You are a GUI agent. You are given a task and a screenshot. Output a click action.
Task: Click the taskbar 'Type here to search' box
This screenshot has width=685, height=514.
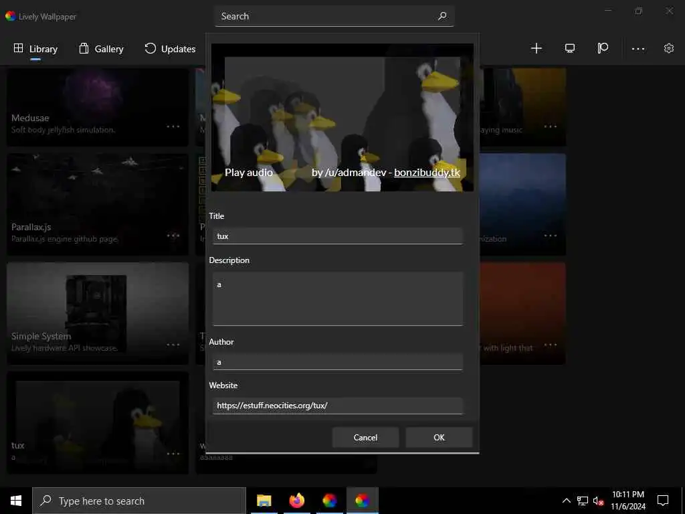click(139, 501)
